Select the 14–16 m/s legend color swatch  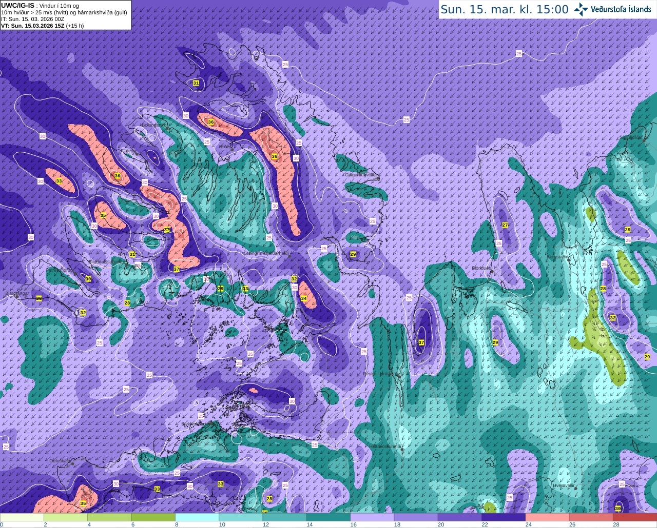328,517
